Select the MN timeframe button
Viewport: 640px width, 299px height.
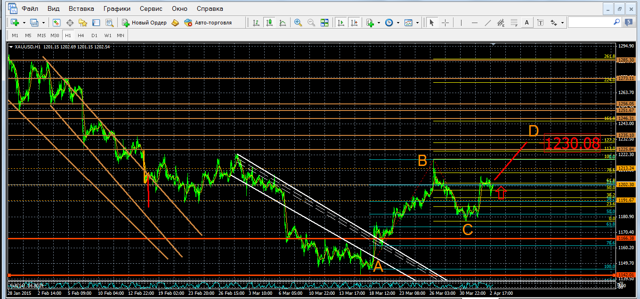click(x=121, y=36)
